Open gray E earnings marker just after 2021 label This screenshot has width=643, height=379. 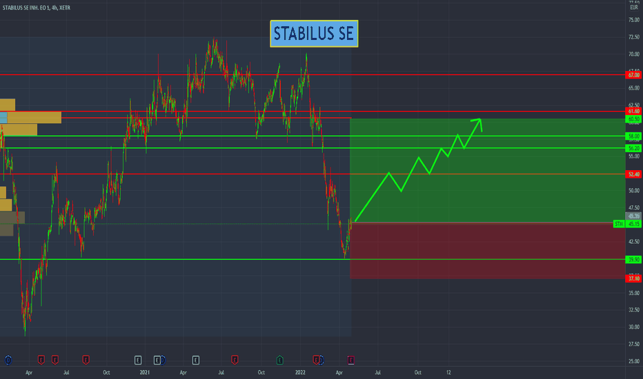[157, 360]
